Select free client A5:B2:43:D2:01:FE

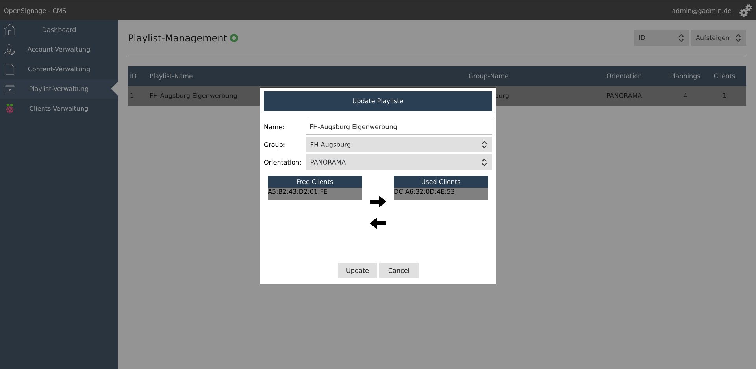298,192
